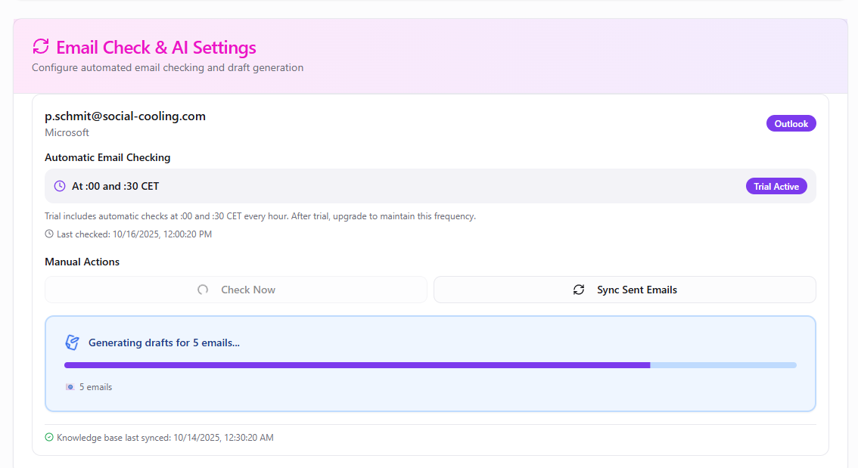Viewport: 858px width, 468px height.
Task: Click the sync arrows icon for Sent Emails
Action: coord(579,290)
